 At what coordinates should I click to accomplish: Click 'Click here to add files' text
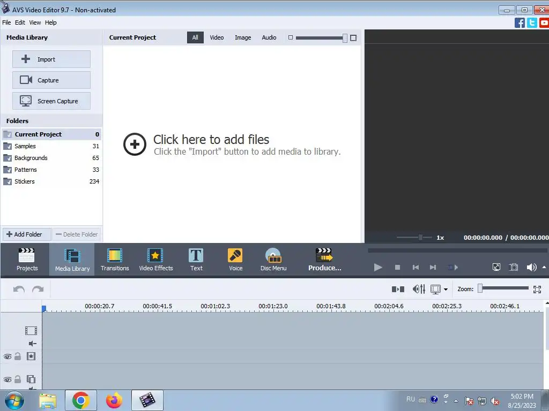pyautogui.click(x=211, y=140)
